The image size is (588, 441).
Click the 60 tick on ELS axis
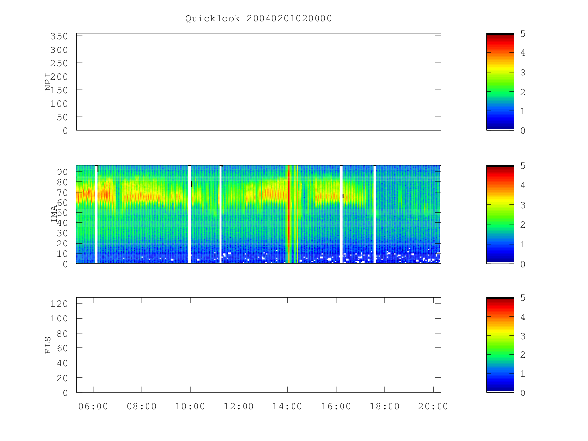[x=62, y=348]
